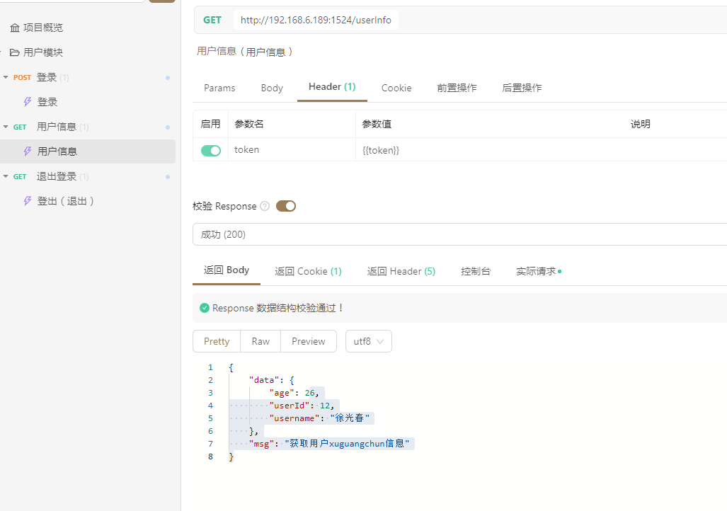Image resolution: width=727 pixels, height=511 pixels.
Task: Turn off the 校验 Response switch
Action: (x=285, y=206)
